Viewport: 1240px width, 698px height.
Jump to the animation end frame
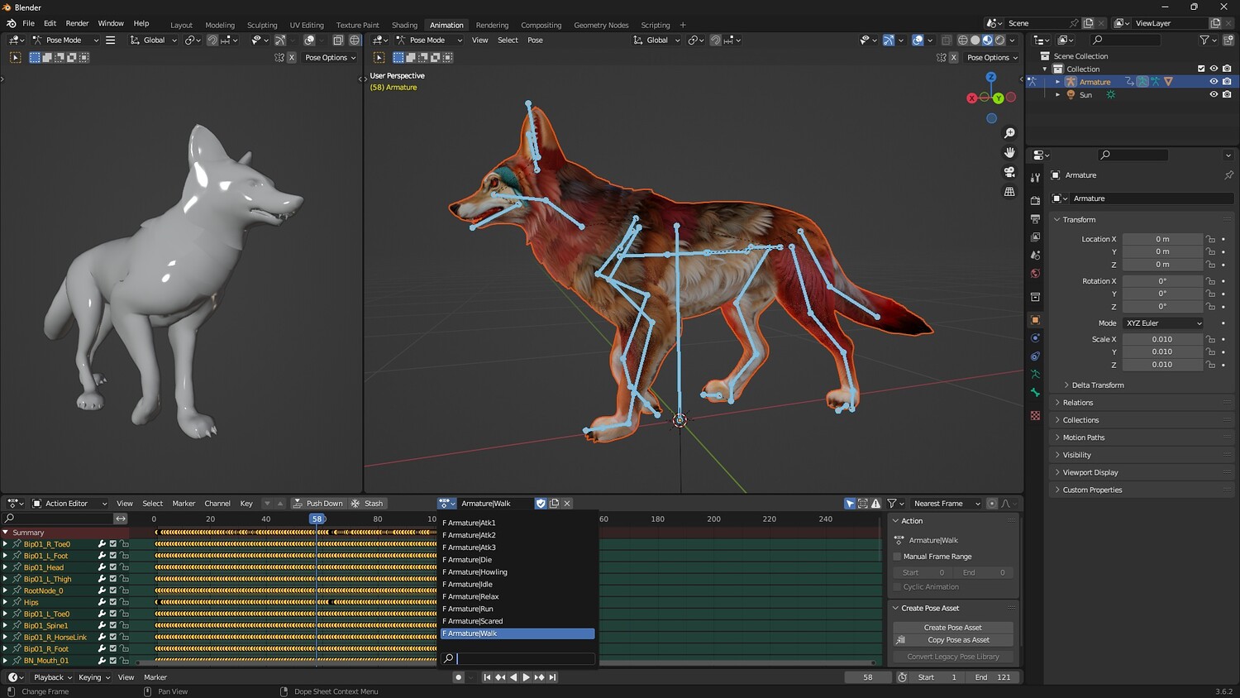coord(552,677)
